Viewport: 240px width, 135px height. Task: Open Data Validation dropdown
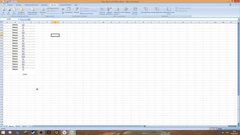tap(117, 11)
